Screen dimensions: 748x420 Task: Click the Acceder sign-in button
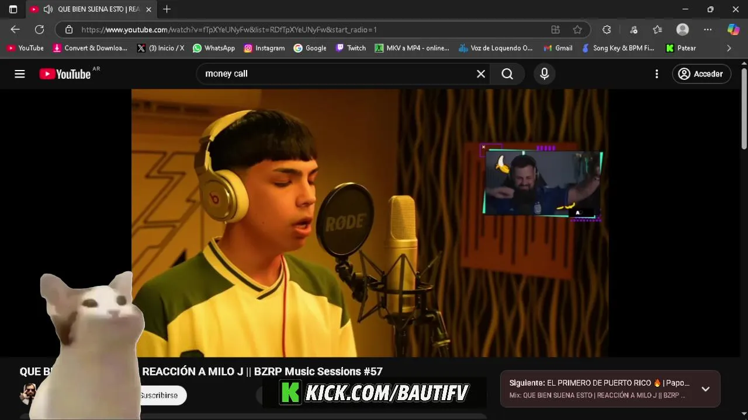pos(701,73)
